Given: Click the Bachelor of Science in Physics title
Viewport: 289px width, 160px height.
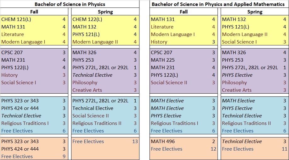Looking at the screenshot, I should 70,4.
